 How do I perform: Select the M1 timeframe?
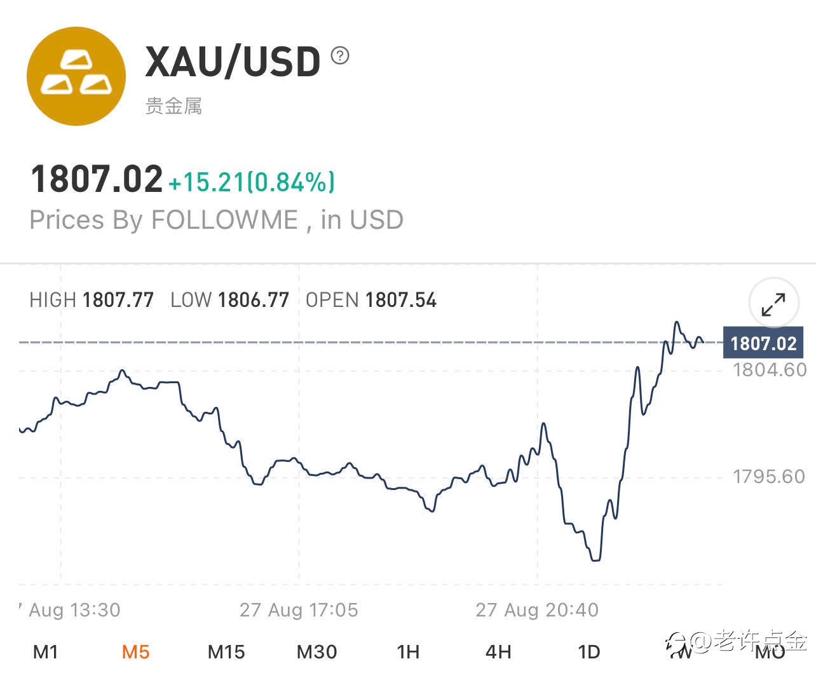[x=45, y=652]
